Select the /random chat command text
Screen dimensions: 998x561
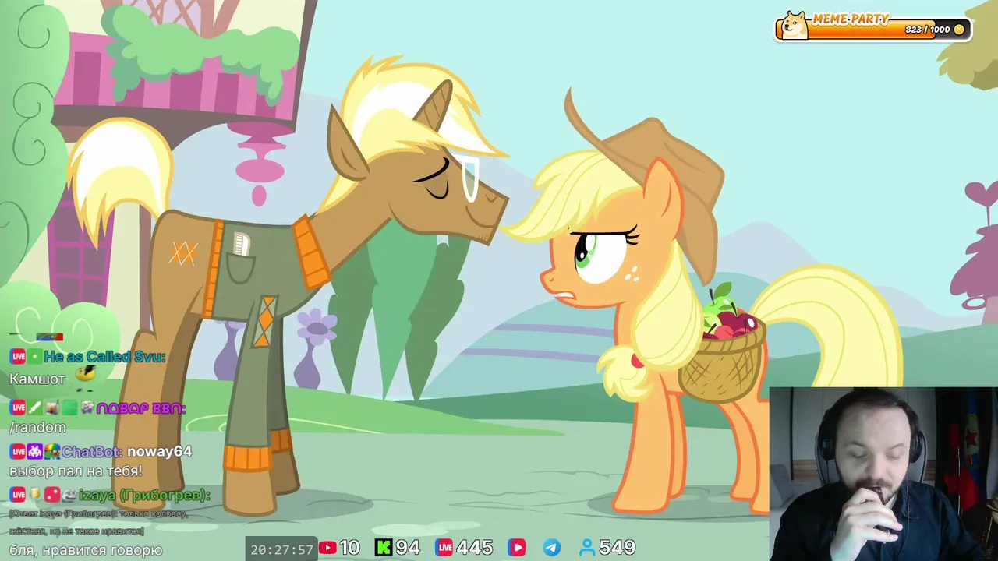(37, 427)
